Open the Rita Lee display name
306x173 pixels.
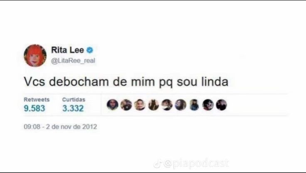click(67, 50)
